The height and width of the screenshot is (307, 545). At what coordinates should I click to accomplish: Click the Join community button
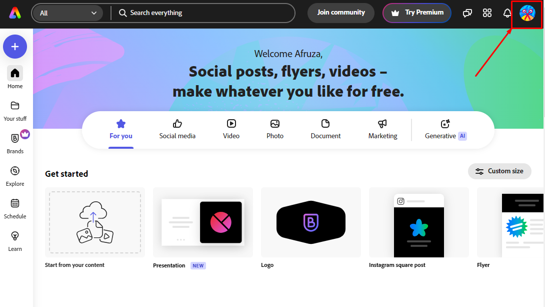tap(341, 13)
